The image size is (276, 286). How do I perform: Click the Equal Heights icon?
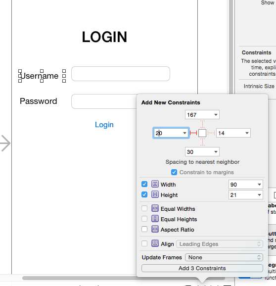pos(155,219)
